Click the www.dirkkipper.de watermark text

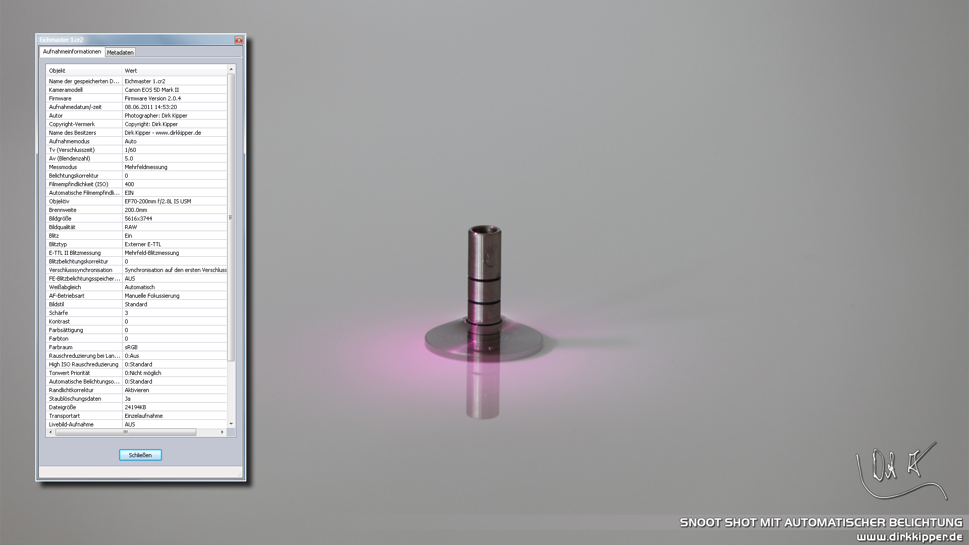909,536
